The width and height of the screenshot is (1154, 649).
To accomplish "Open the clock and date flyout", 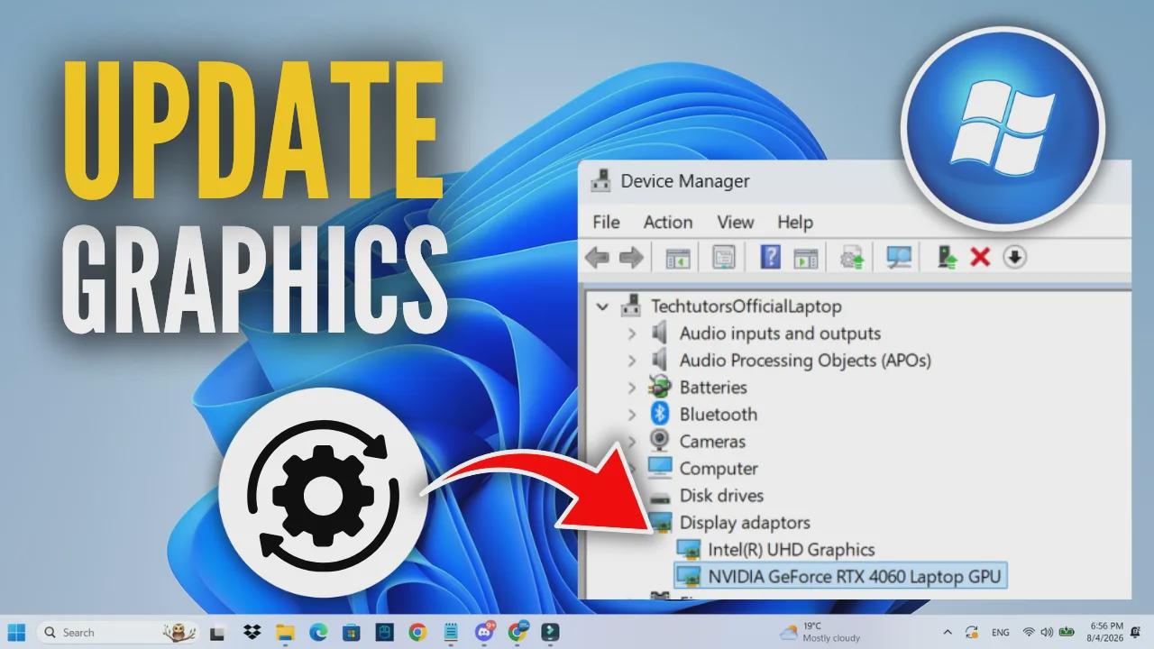I will click(x=1106, y=632).
